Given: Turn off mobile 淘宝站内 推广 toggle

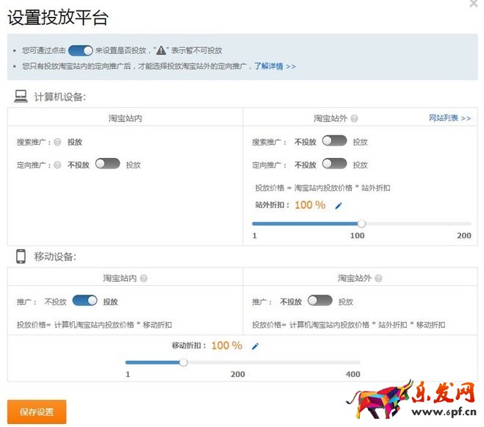Looking at the screenshot, I should [x=84, y=301].
